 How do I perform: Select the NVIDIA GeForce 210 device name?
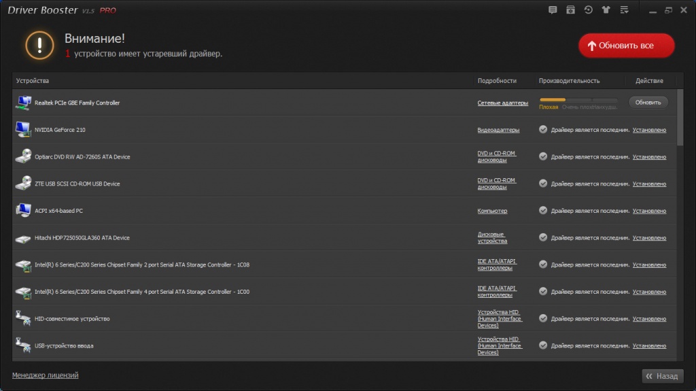click(x=60, y=130)
